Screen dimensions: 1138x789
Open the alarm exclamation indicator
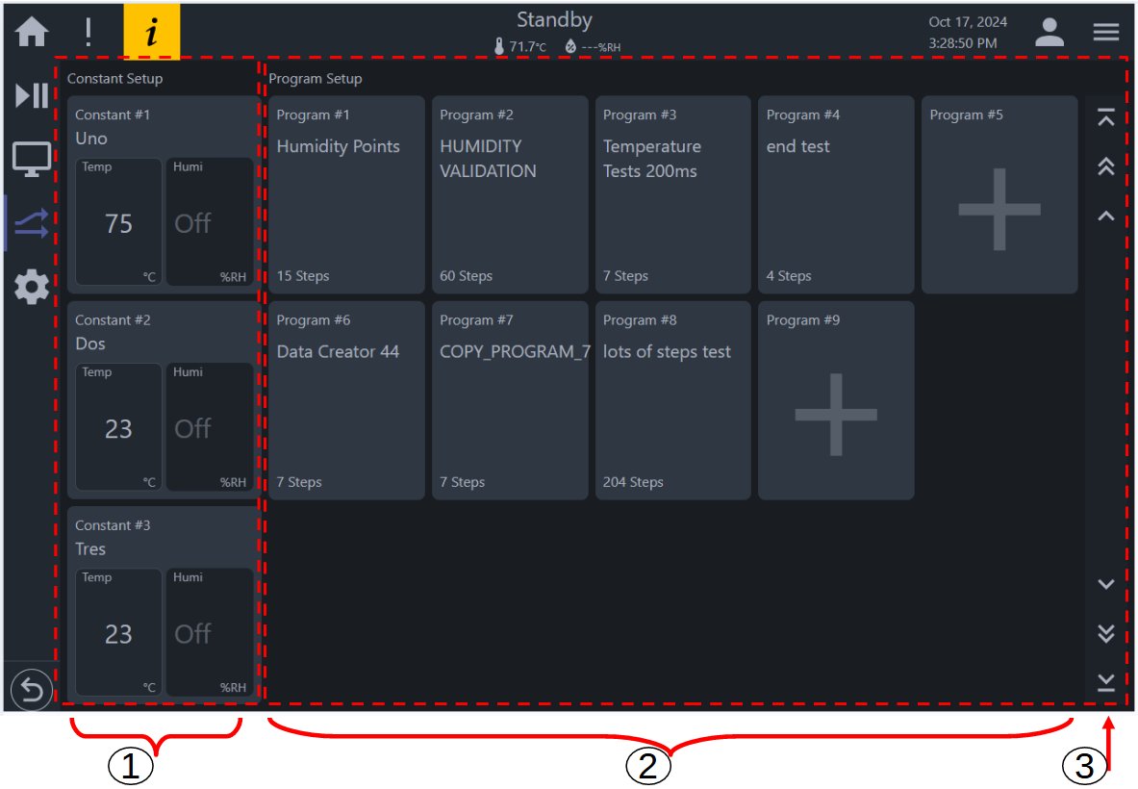(x=89, y=32)
